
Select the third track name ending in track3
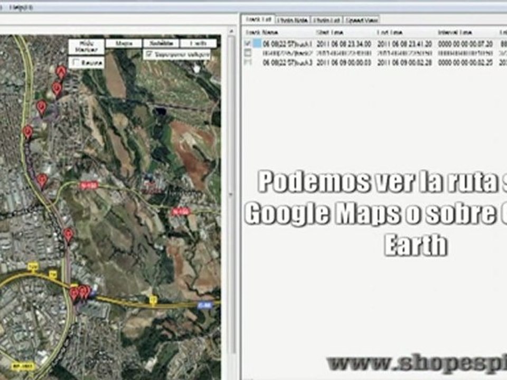click(287, 62)
